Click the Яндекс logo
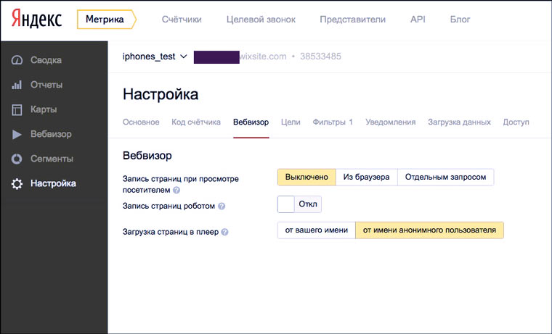This screenshot has width=552, height=334. pyautogui.click(x=36, y=20)
